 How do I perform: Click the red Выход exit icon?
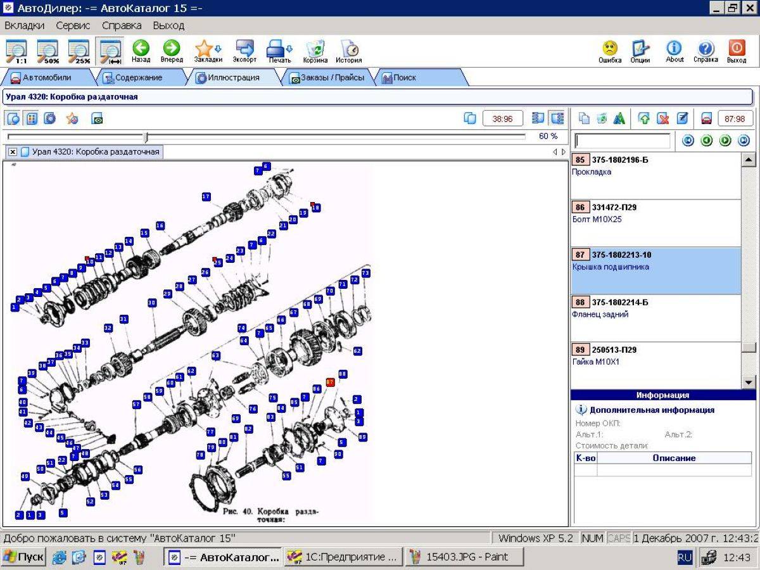point(737,52)
